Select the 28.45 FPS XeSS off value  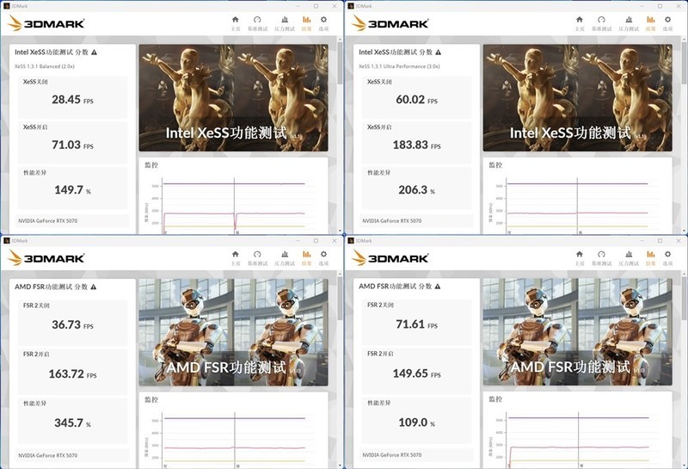(x=72, y=100)
